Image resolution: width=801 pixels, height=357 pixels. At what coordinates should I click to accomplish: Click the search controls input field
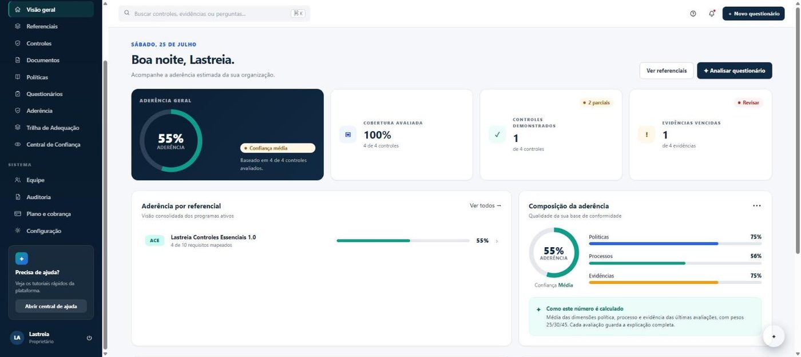point(215,13)
